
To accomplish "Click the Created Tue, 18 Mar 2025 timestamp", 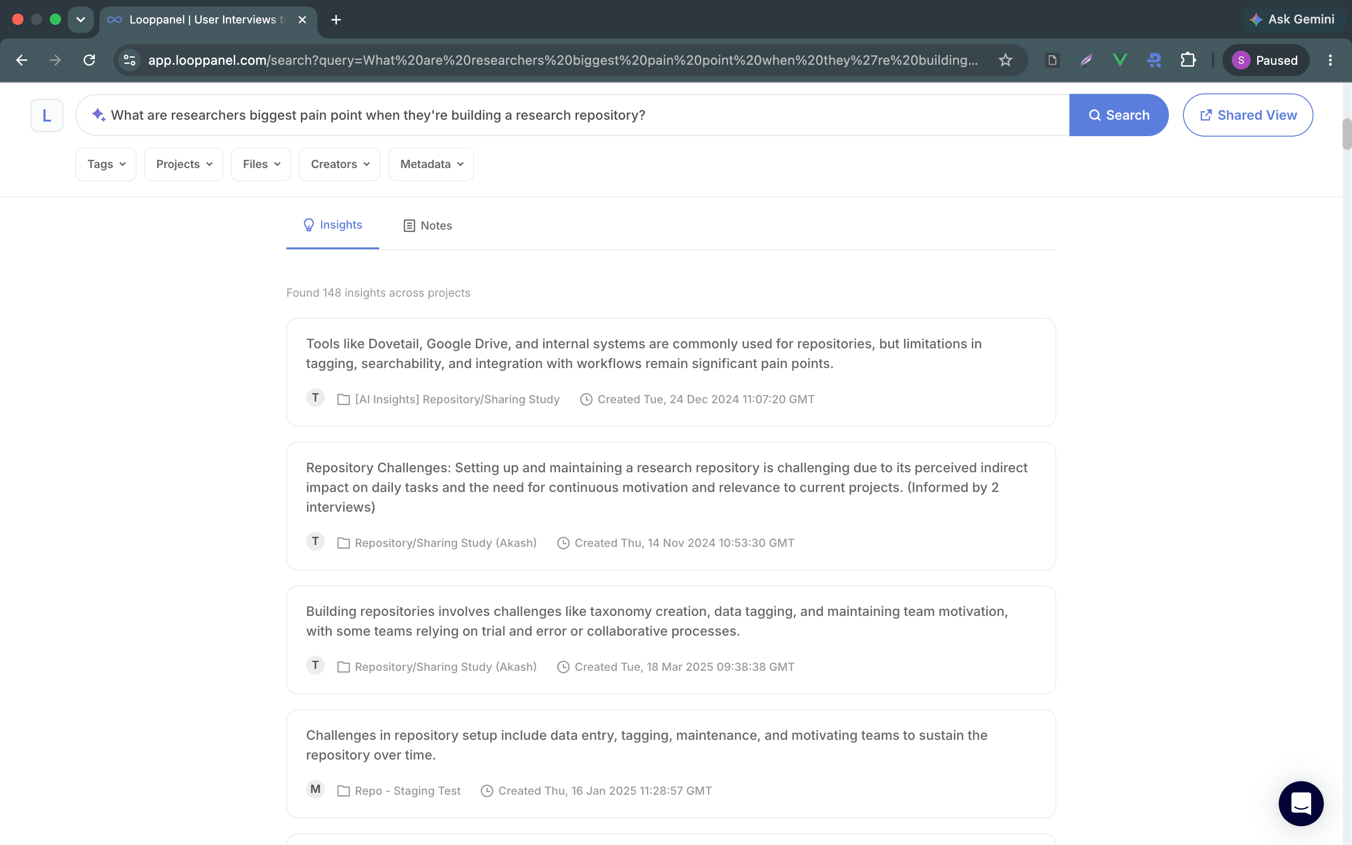I will tap(684, 667).
